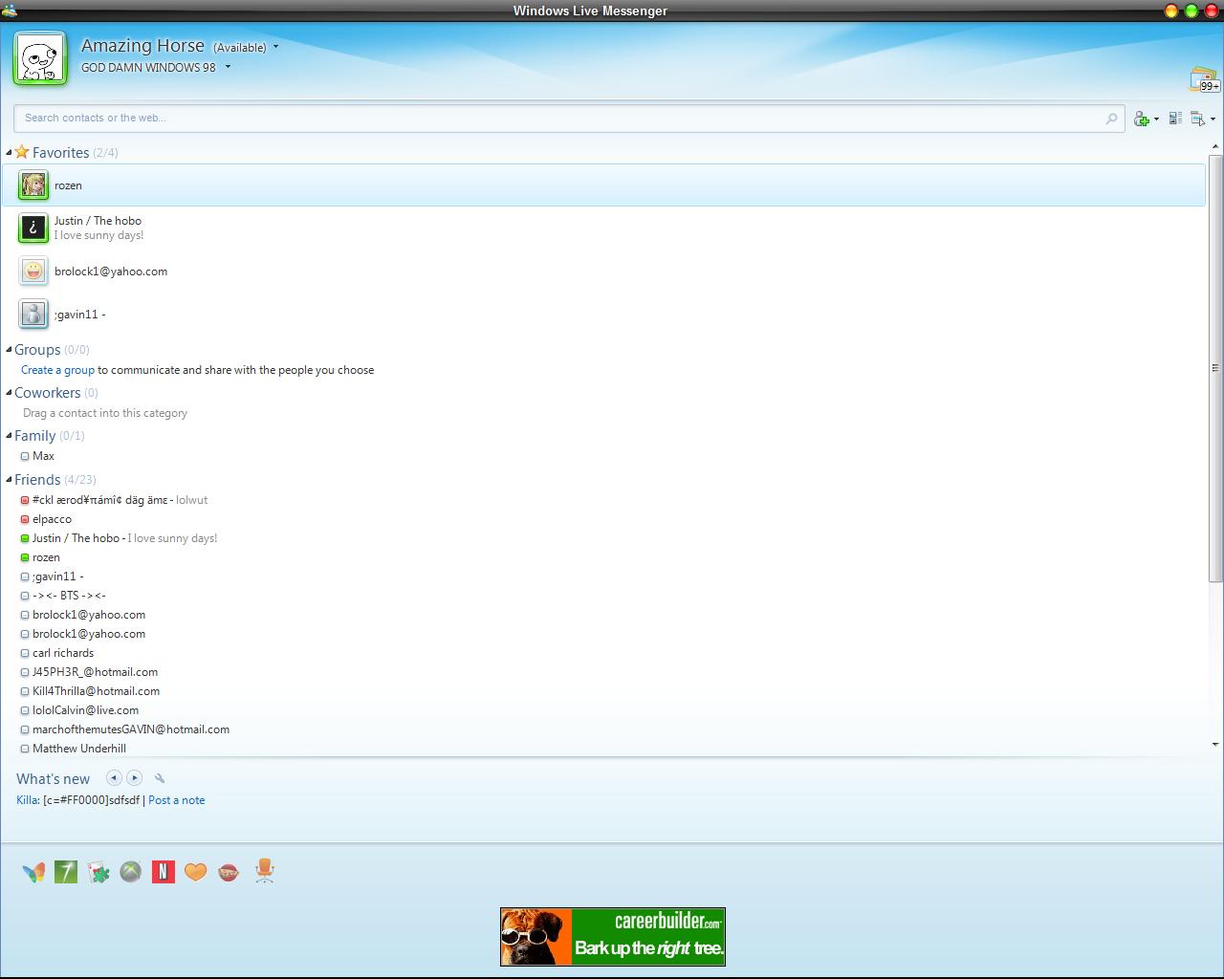
Task: Click the Killa link in What's new
Action: [x=28, y=800]
